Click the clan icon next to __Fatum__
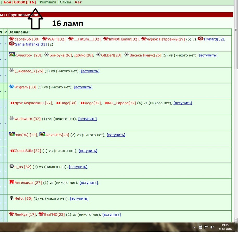This screenshot has width=240, height=234. [71, 39]
